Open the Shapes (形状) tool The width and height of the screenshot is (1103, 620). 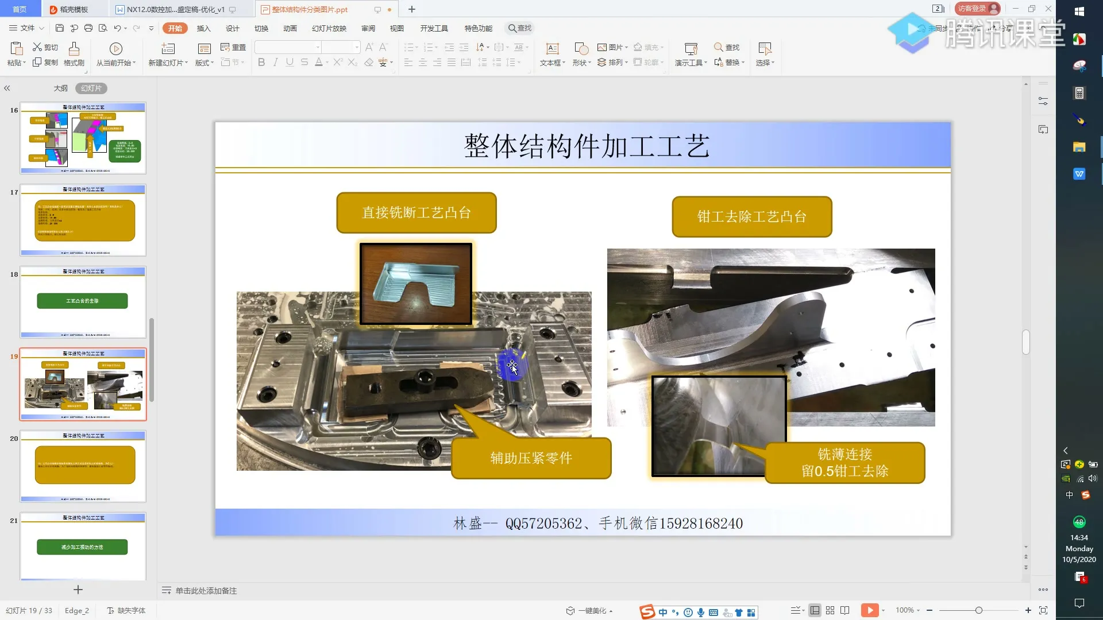(x=581, y=55)
